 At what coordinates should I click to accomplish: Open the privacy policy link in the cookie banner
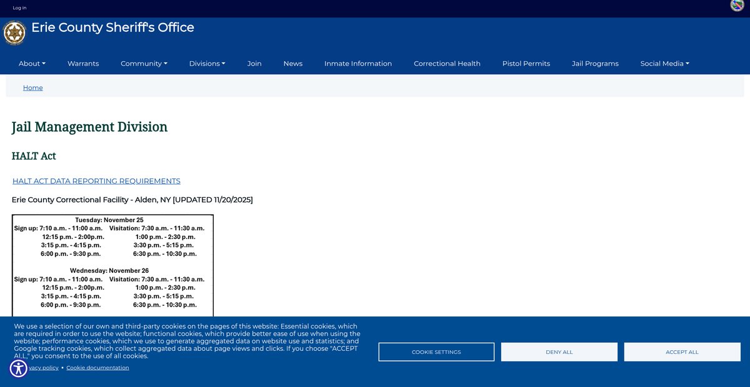pyautogui.click(x=44, y=368)
